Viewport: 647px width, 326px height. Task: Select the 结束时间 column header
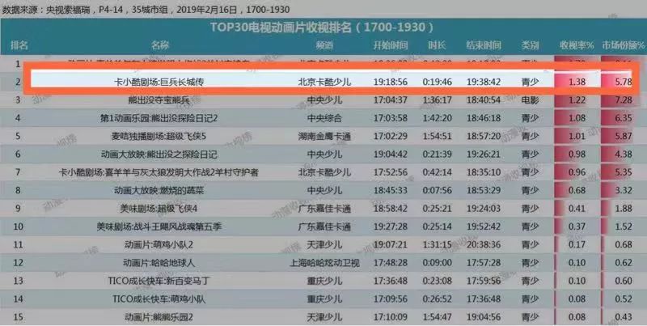click(x=484, y=44)
